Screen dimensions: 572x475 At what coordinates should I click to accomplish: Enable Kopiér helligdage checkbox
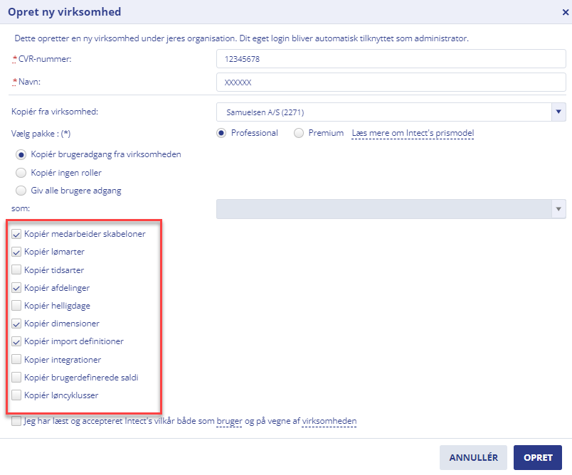16,306
